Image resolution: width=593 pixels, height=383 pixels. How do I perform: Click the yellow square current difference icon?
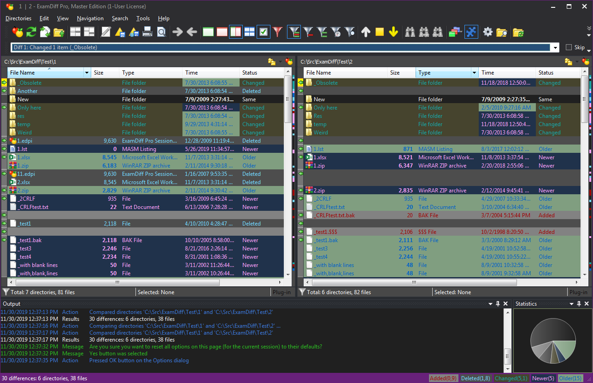pyautogui.click(x=380, y=32)
